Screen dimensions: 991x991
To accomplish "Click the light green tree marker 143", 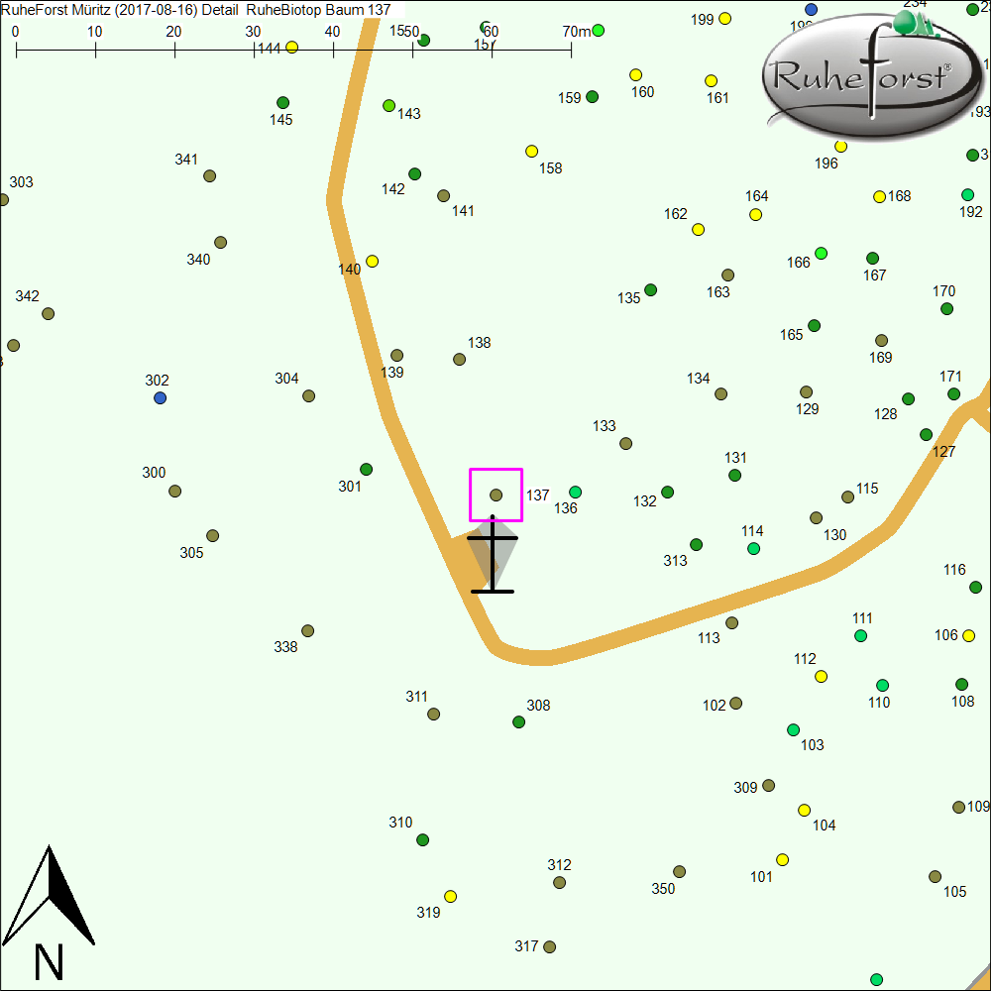I will click(x=388, y=106).
